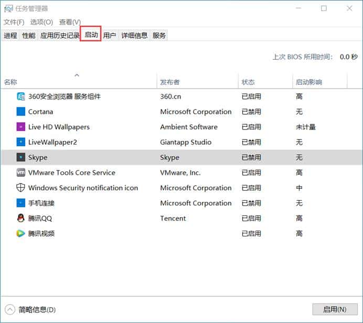Minimize the Task Manager window
Screen dimensions: 363x323
click(298, 8)
